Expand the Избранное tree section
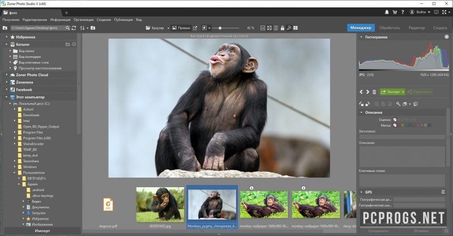 tap(7, 37)
